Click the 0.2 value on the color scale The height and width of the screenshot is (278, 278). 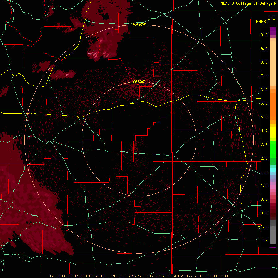264,200
